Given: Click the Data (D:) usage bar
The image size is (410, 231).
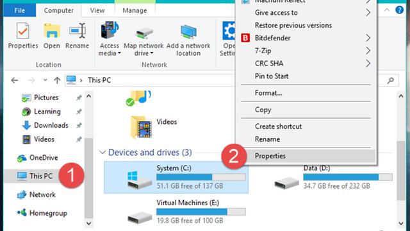Looking at the screenshot, I should 348,177.
